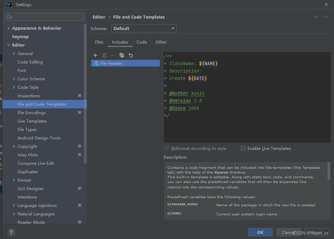Click project-level icon beside File Encodings
The width and height of the screenshot is (334, 239).
(x=80, y=112)
